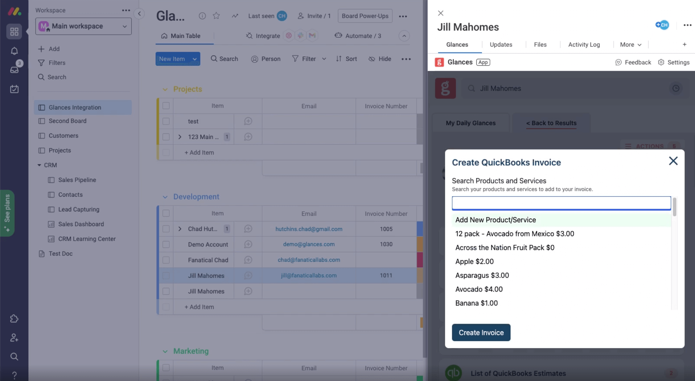
Task: Check the Marketing group header checkbox
Action: click(166, 368)
